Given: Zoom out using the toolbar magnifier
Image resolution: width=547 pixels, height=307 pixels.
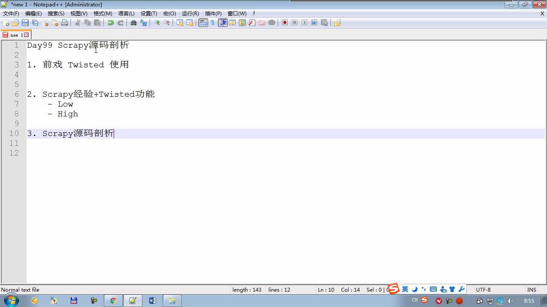Looking at the screenshot, I should [166, 23].
